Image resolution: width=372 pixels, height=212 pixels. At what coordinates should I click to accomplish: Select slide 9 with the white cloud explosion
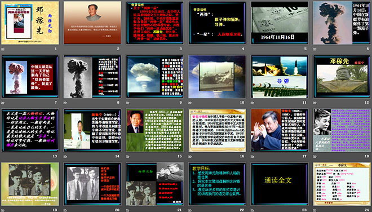[x=154, y=77]
